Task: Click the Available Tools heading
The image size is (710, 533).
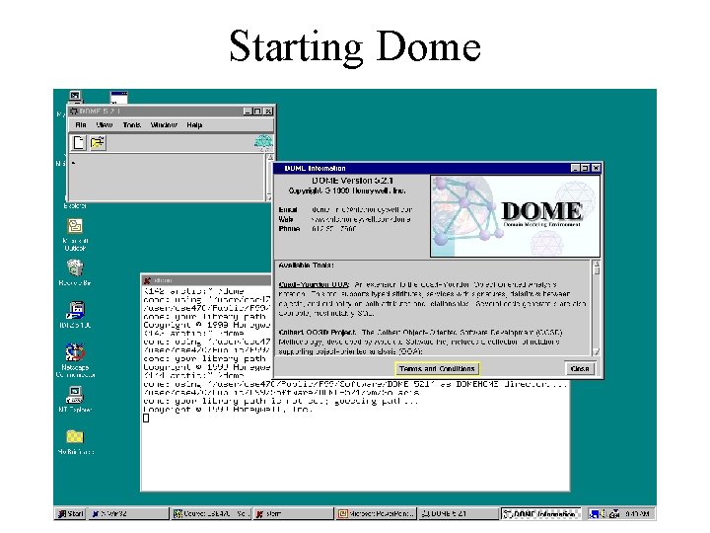Action: click(x=306, y=266)
